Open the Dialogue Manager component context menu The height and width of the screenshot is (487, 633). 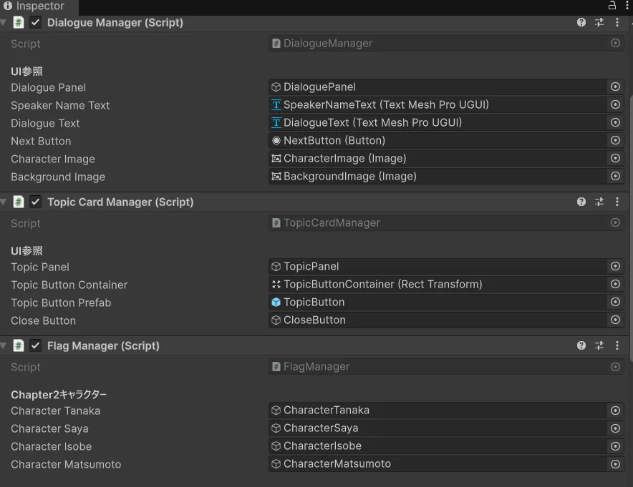coord(617,22)
